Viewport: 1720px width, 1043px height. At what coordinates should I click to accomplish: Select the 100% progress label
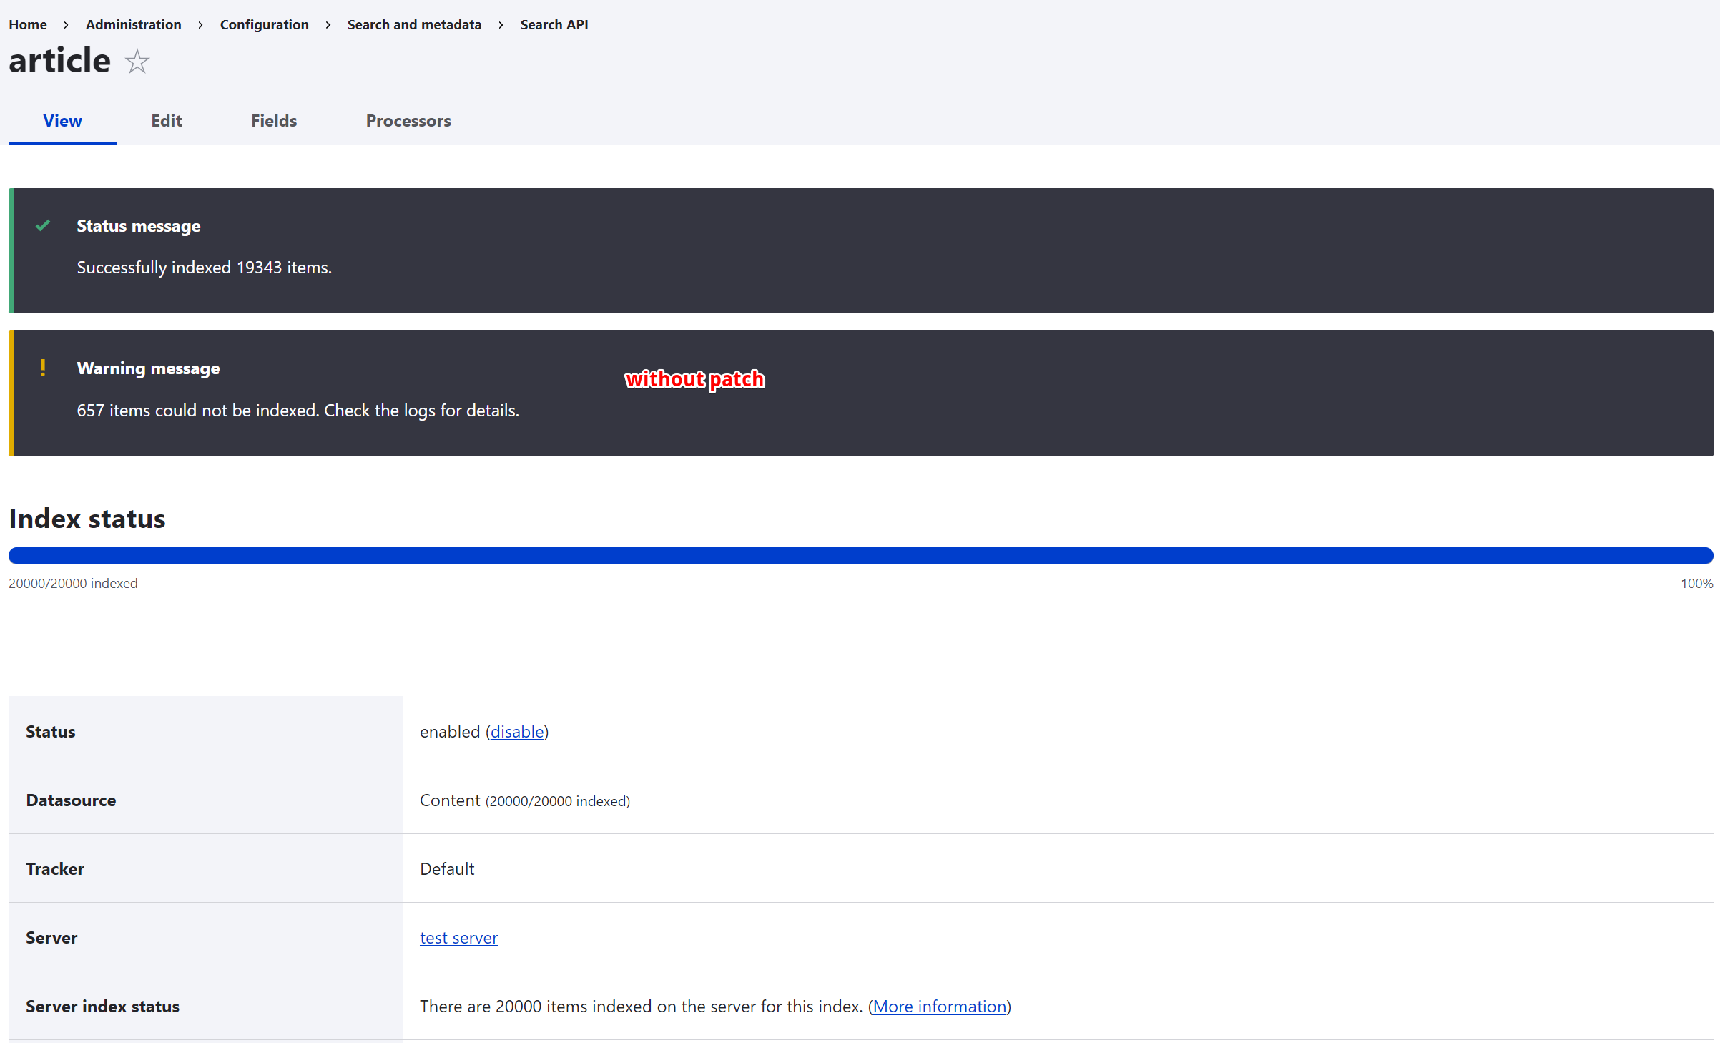pos(1696,584)
